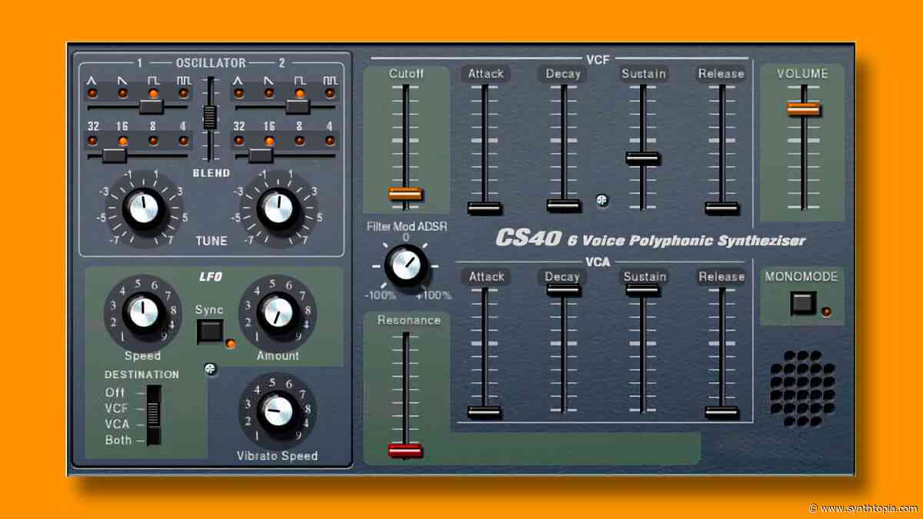Click the VCA Attack slider handle
Screen dimensions: 923x519
click(485, 412)
